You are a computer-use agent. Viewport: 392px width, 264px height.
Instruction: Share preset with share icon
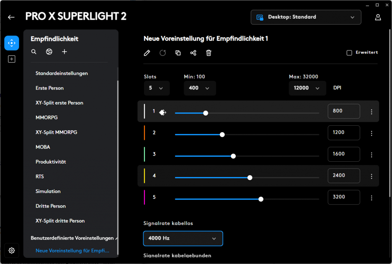(x=193, y=53)
